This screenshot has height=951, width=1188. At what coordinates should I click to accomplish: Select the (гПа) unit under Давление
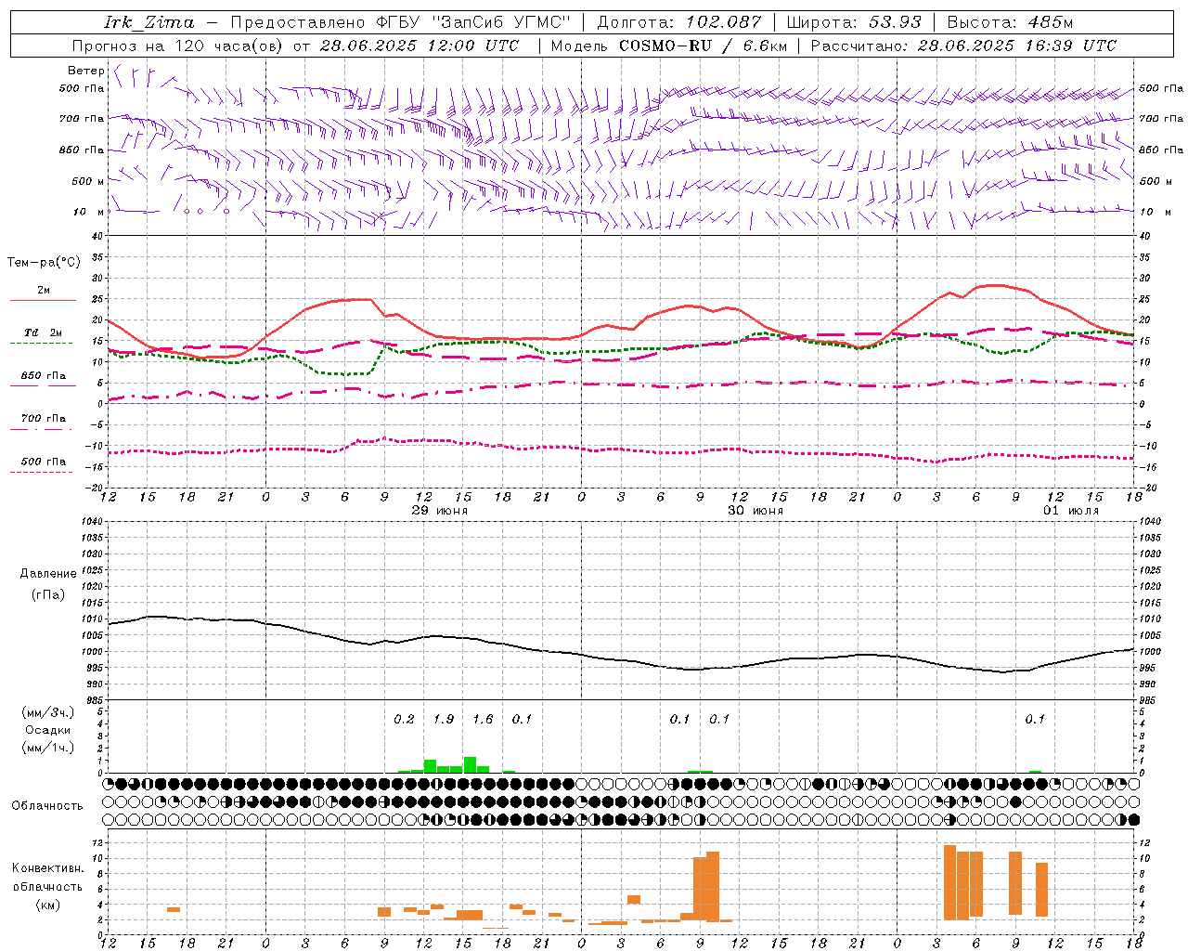pos(48,595)
